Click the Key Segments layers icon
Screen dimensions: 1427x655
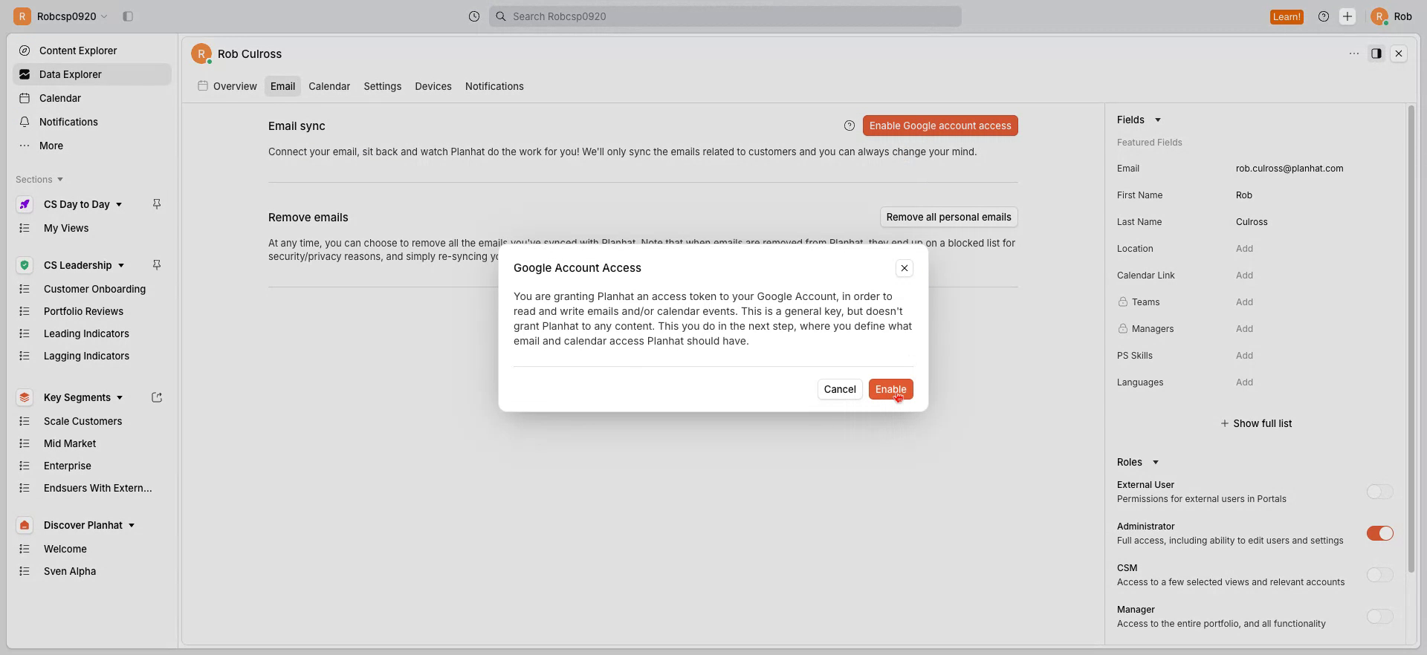coord(25,397)
